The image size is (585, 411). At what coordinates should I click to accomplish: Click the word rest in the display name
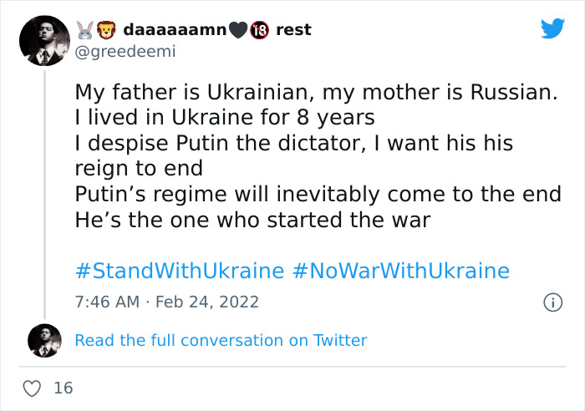(293, 30)
